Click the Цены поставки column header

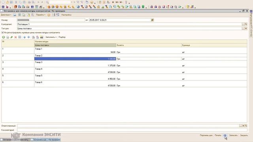(x=75, y=45)
